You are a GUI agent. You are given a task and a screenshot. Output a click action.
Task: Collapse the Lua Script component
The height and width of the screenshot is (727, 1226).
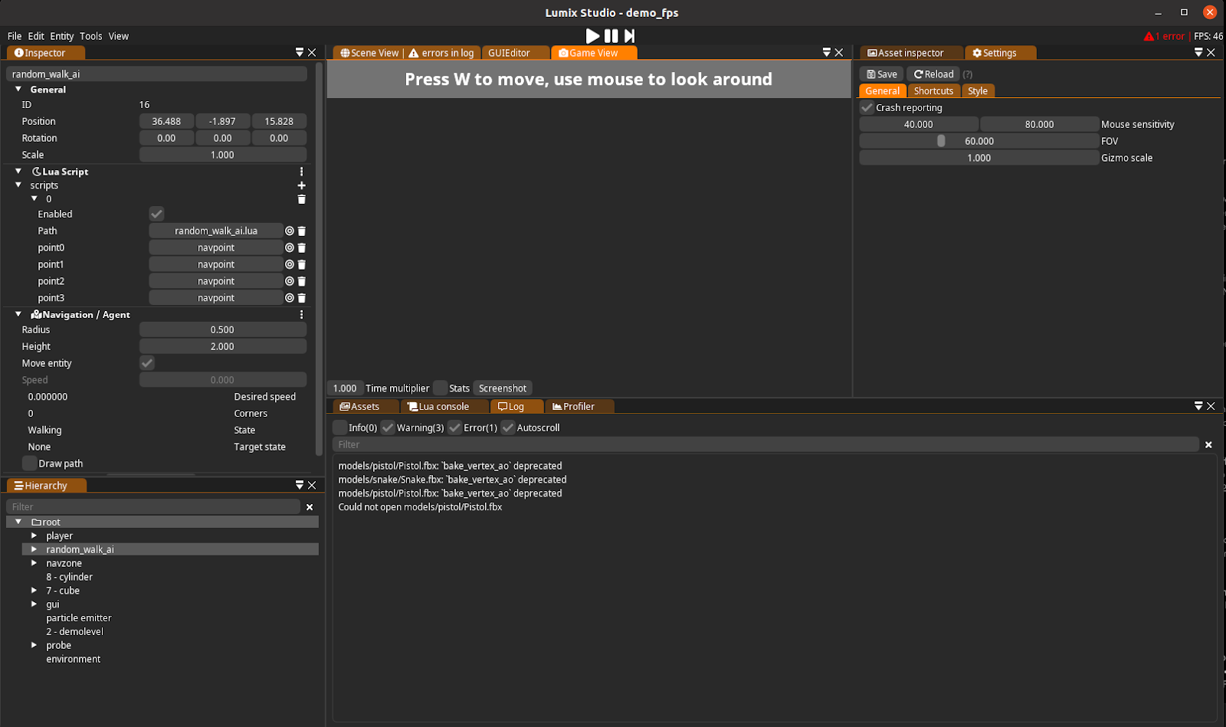[18, 172]
